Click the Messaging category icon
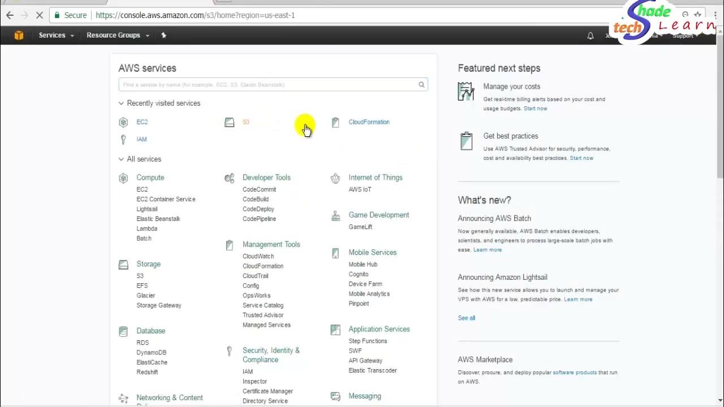The width and height of the screenshot is (724, 407). [335, 396]
